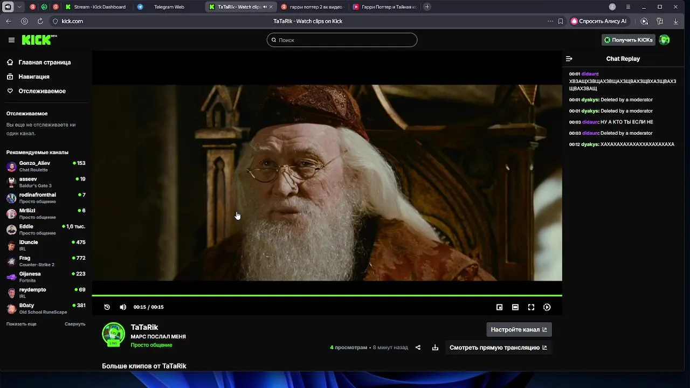This screenshot has height=388, width=690.
Task: Click the browser sound indicator button
Action: coord(8,7)
